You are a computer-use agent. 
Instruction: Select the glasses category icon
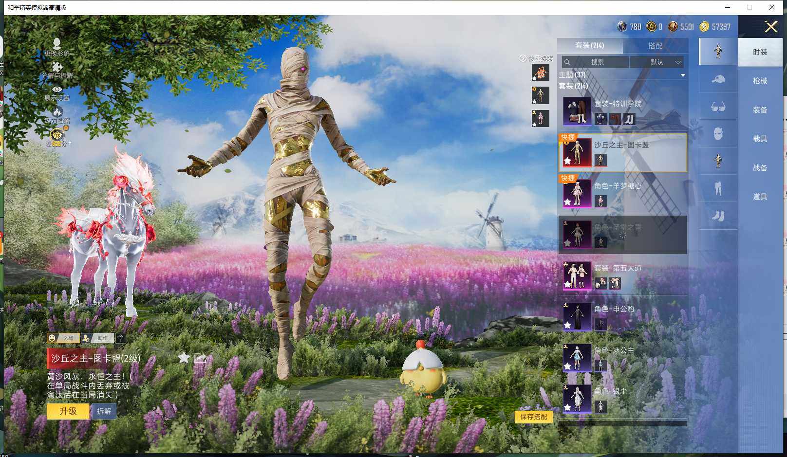(x=718, y=106)
